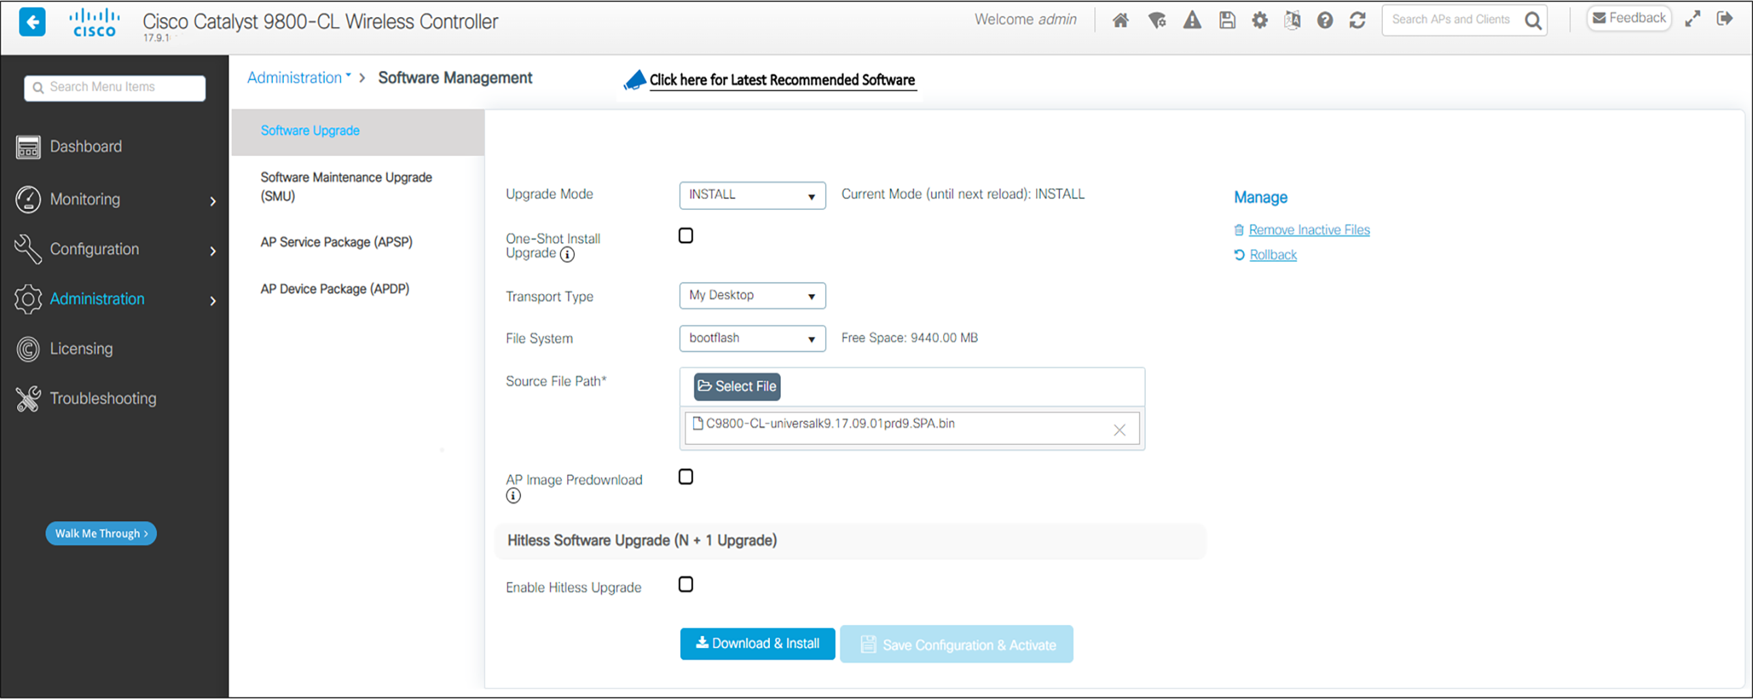
Task: Open the wireless setup wizard icon
Action: 1156,20
